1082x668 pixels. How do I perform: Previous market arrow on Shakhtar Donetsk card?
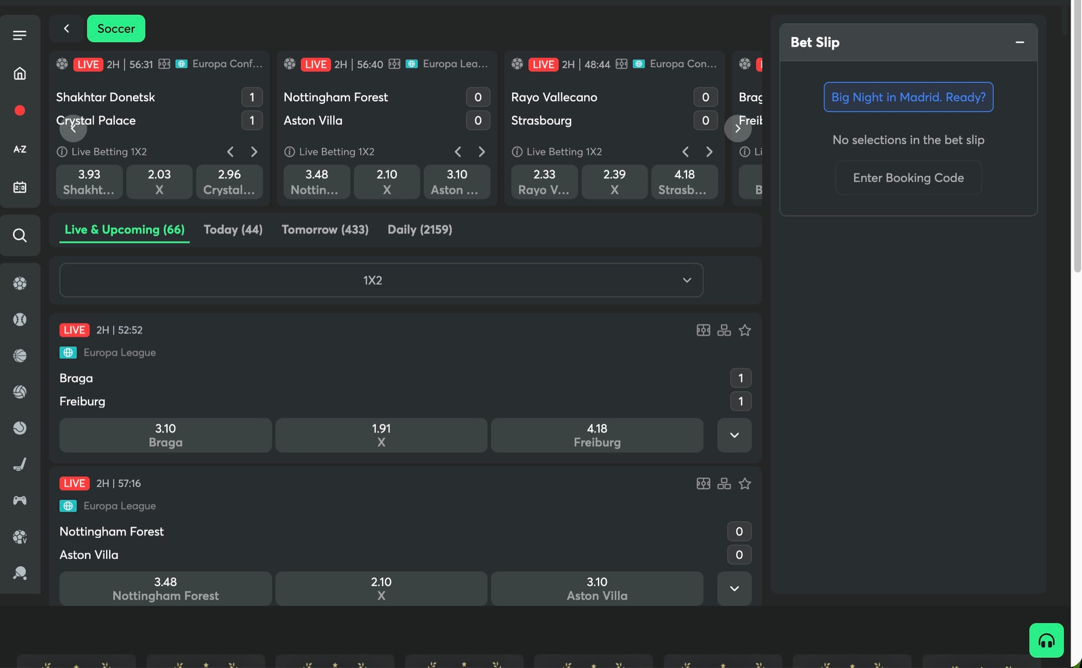click(x=230, y=152)
